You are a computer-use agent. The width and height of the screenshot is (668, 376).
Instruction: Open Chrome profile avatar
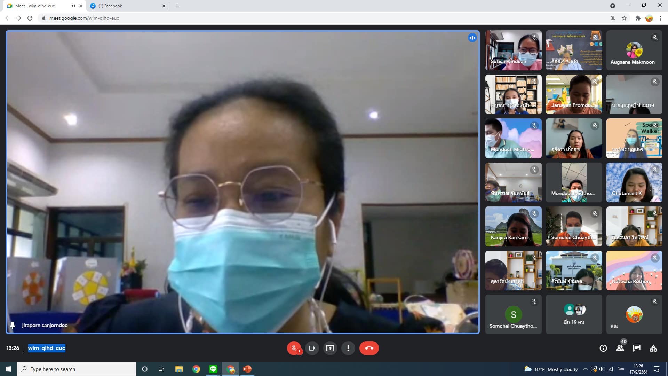(x=649, y=18)
